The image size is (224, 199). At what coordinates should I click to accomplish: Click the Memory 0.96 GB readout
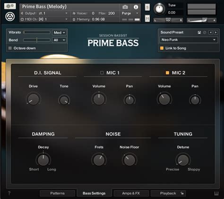[x=98, y=19]
